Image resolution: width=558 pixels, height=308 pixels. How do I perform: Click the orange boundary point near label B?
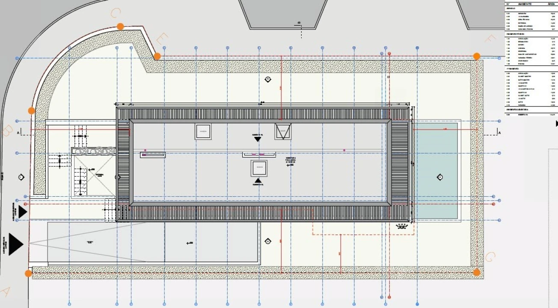(x=31, y=111)
